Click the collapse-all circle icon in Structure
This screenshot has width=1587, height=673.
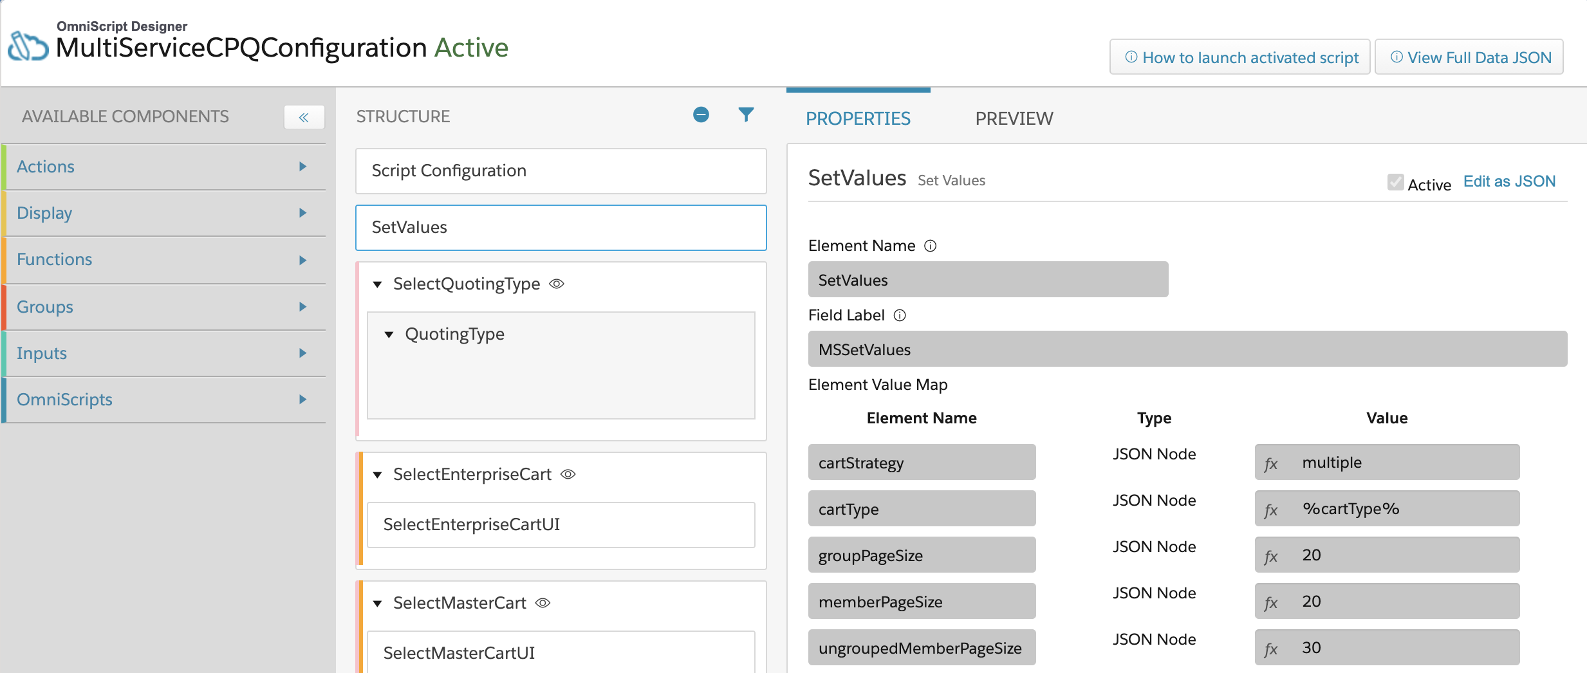[701, 115]
